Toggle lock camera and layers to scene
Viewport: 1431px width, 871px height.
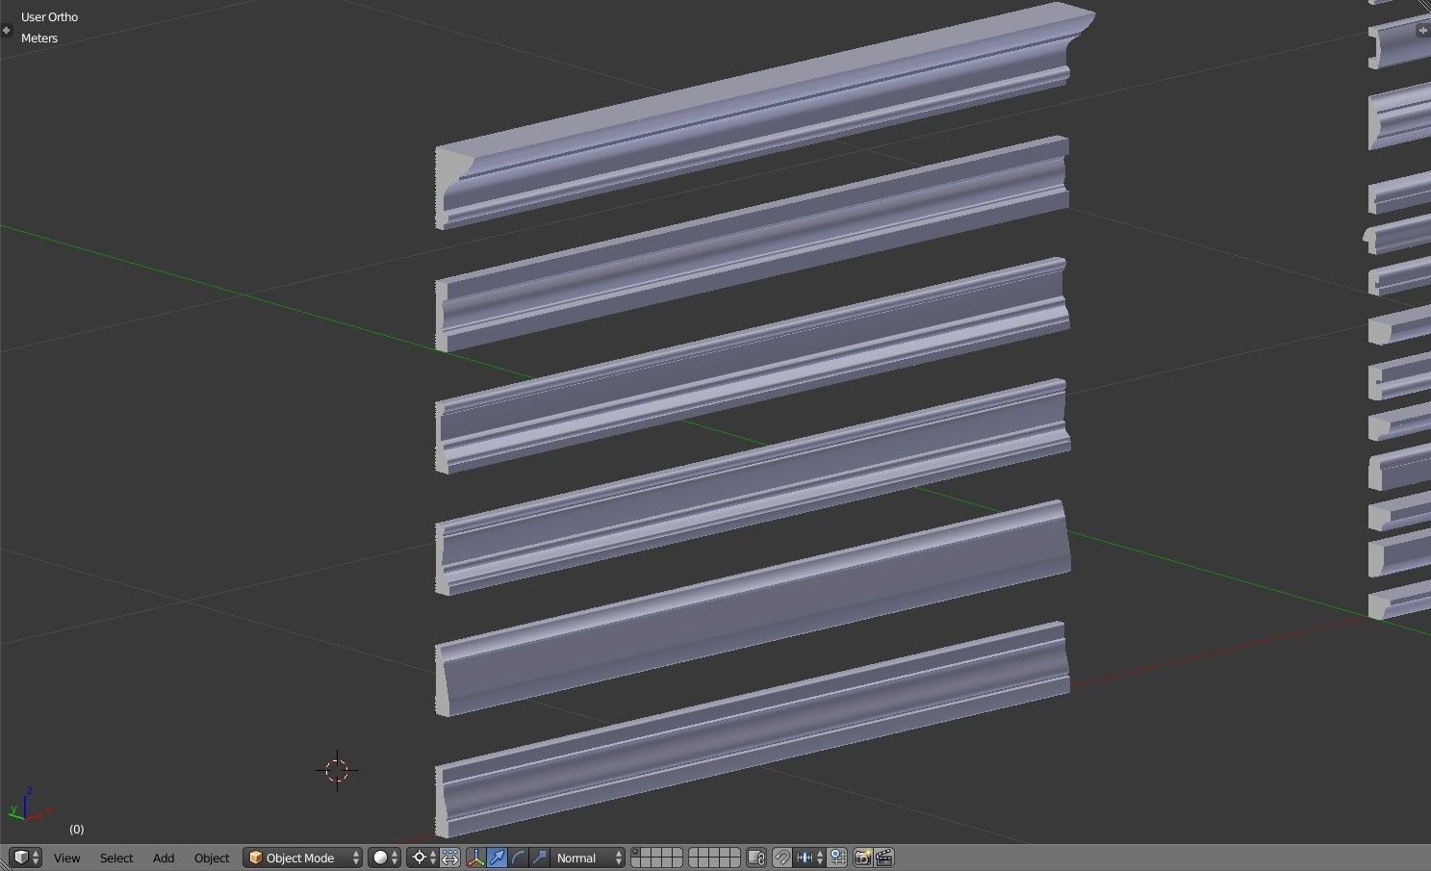(x=756, y=858)
